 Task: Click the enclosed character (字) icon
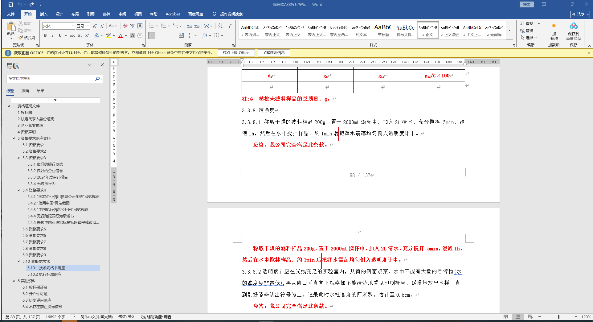[140, 35]
